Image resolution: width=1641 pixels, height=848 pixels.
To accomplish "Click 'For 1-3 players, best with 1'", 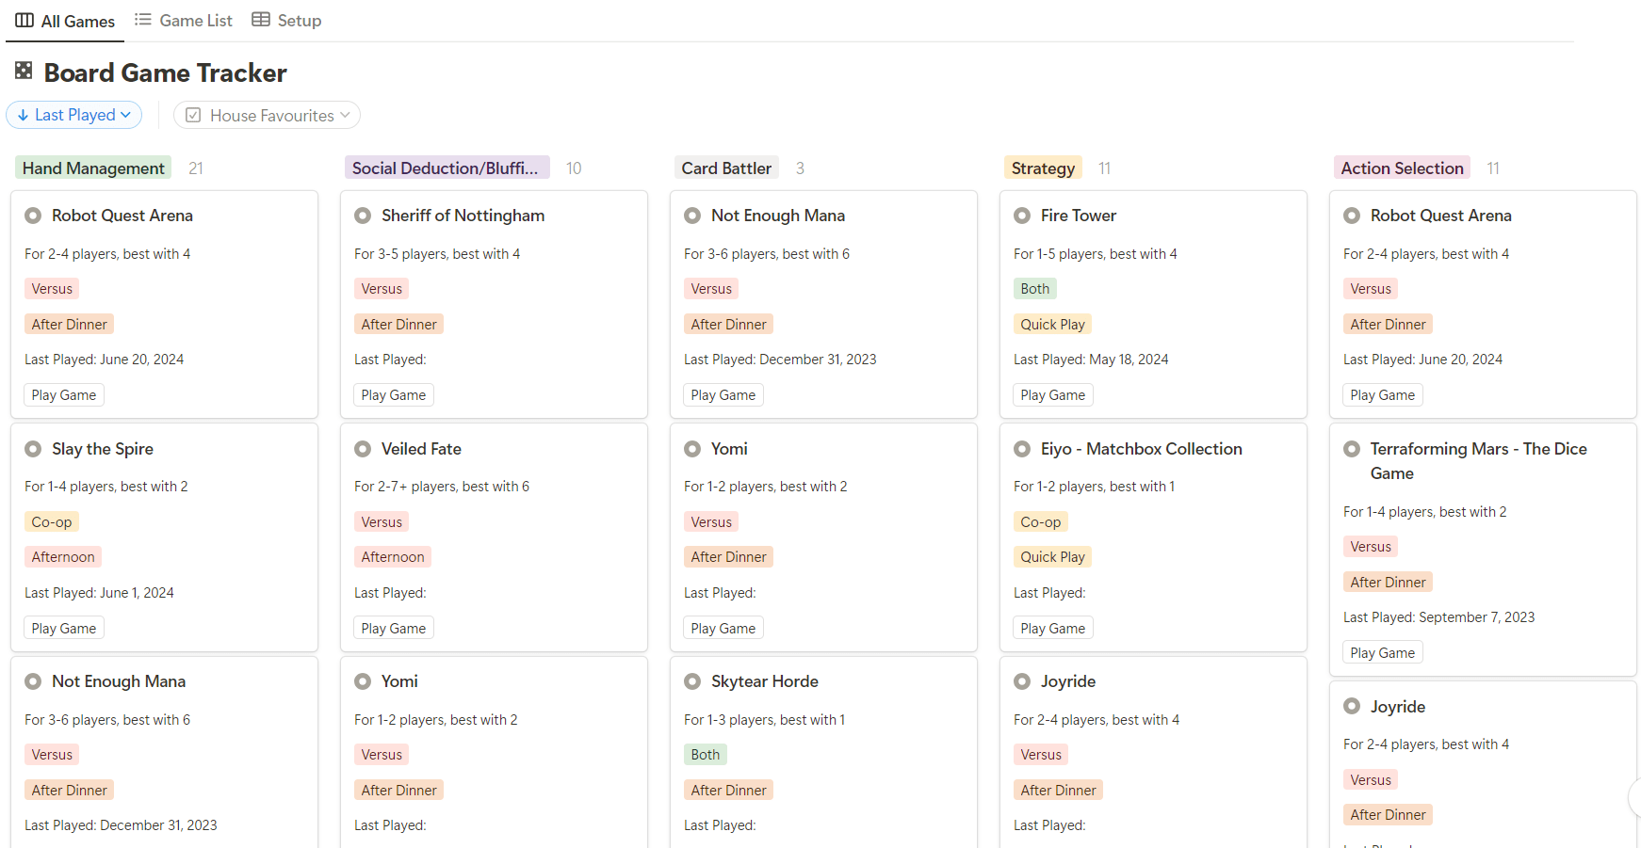I will [764, 720].
